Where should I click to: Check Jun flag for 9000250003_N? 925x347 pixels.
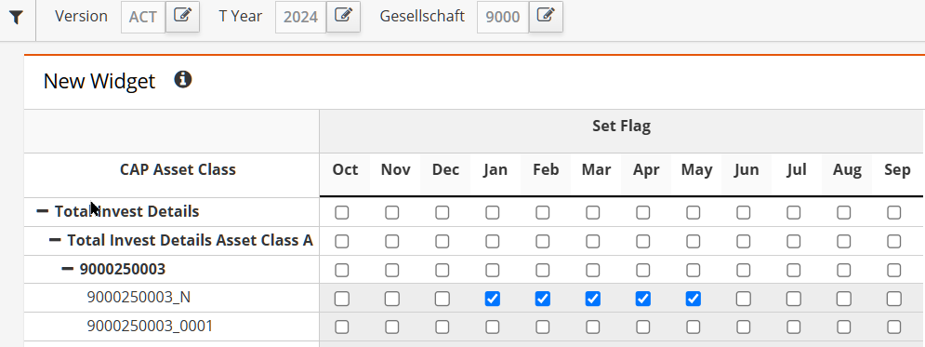[x=744, y=300]
